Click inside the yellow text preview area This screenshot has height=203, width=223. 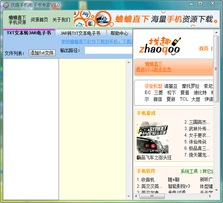(x=92, y=129)
